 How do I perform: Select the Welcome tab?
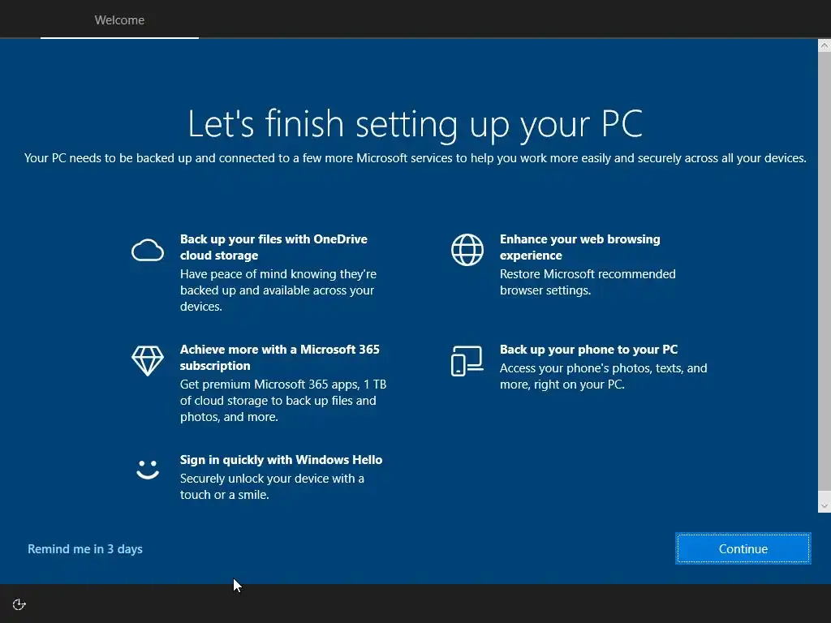[119, 19]
